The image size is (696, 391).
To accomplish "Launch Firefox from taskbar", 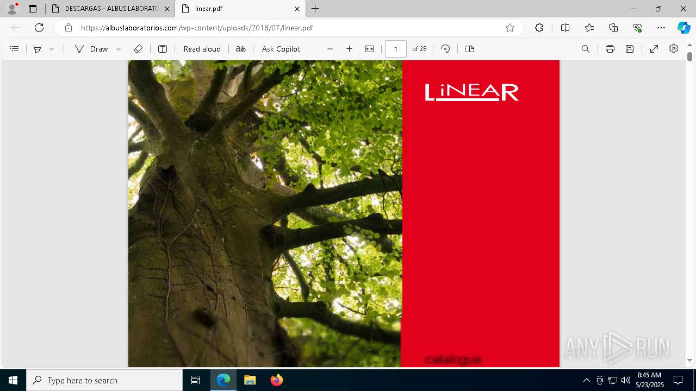I will point(277,380).
